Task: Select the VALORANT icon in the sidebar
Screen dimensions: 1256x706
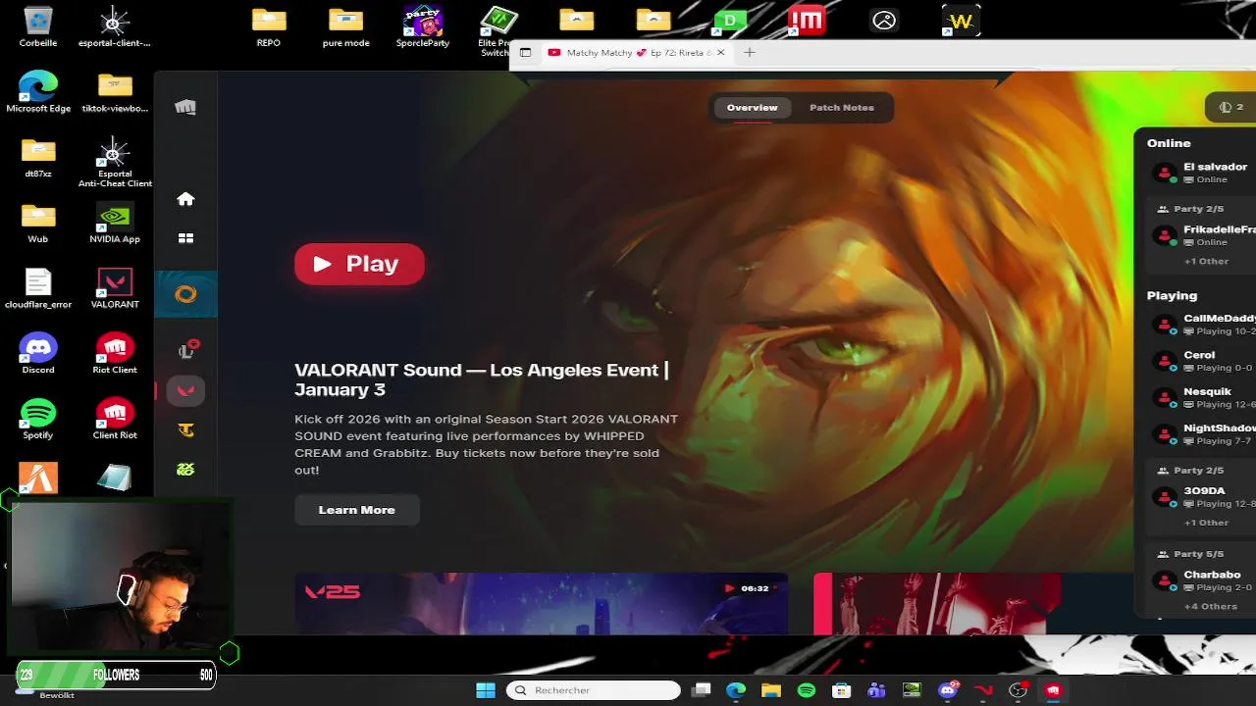Action: coord(185,390)
